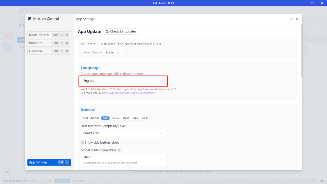This screenshot has width=327, height=184.
Task: Click the settings gear in status bar
Action: pos(322,181)
